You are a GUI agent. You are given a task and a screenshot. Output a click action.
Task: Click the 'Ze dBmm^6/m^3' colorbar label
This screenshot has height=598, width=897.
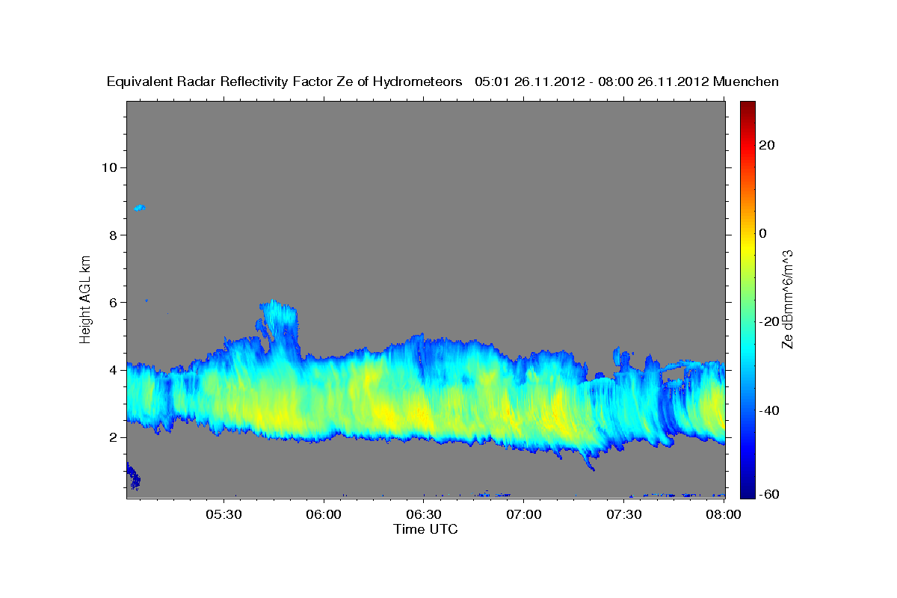click(787, 299)
